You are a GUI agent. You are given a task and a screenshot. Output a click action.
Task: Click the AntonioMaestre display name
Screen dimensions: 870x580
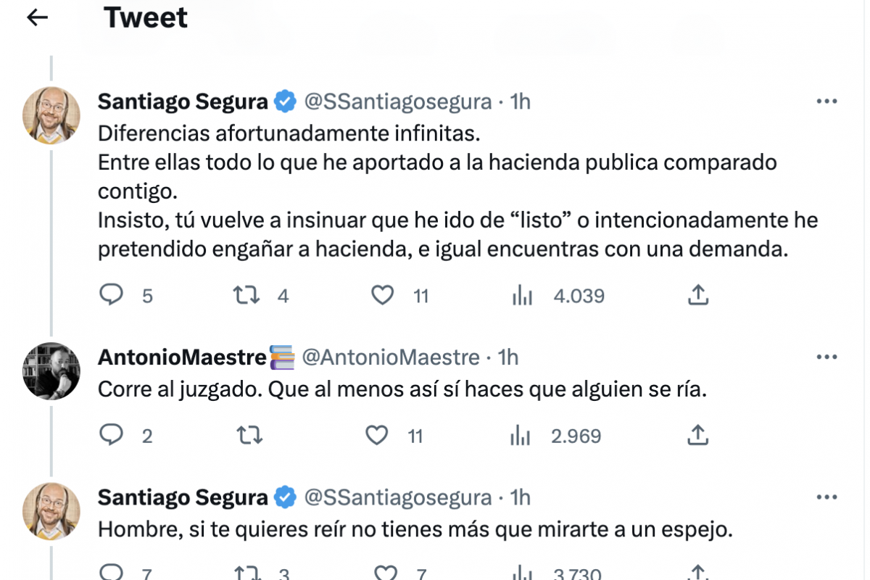click(181, 357)
